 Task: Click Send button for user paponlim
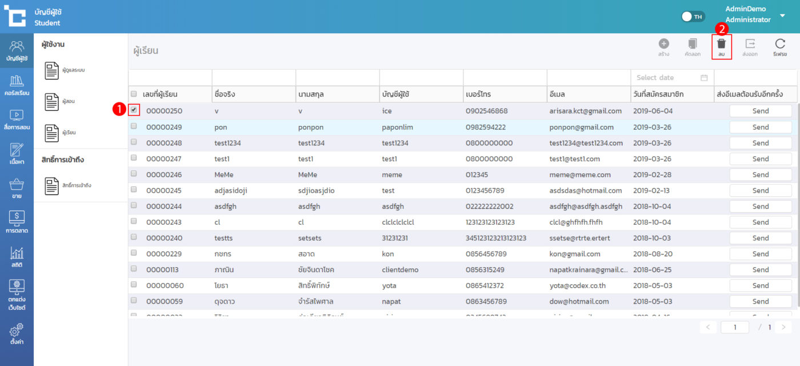pos(760,127)
